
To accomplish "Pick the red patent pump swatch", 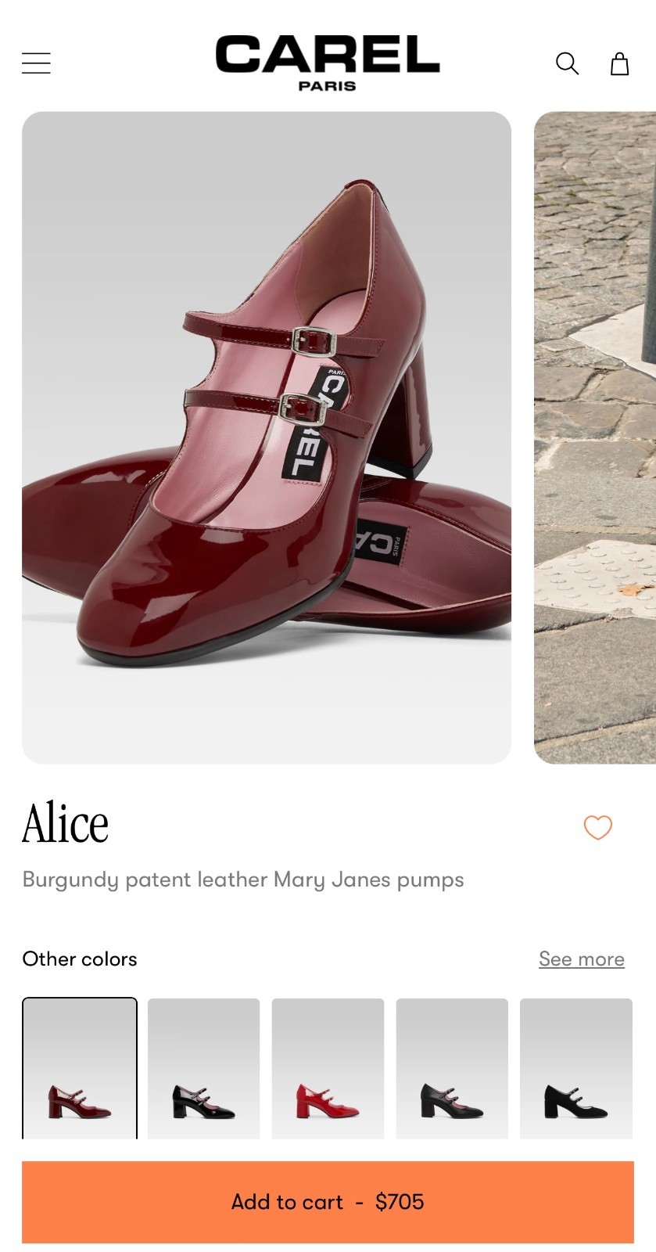I will [x=328, y=1068].
